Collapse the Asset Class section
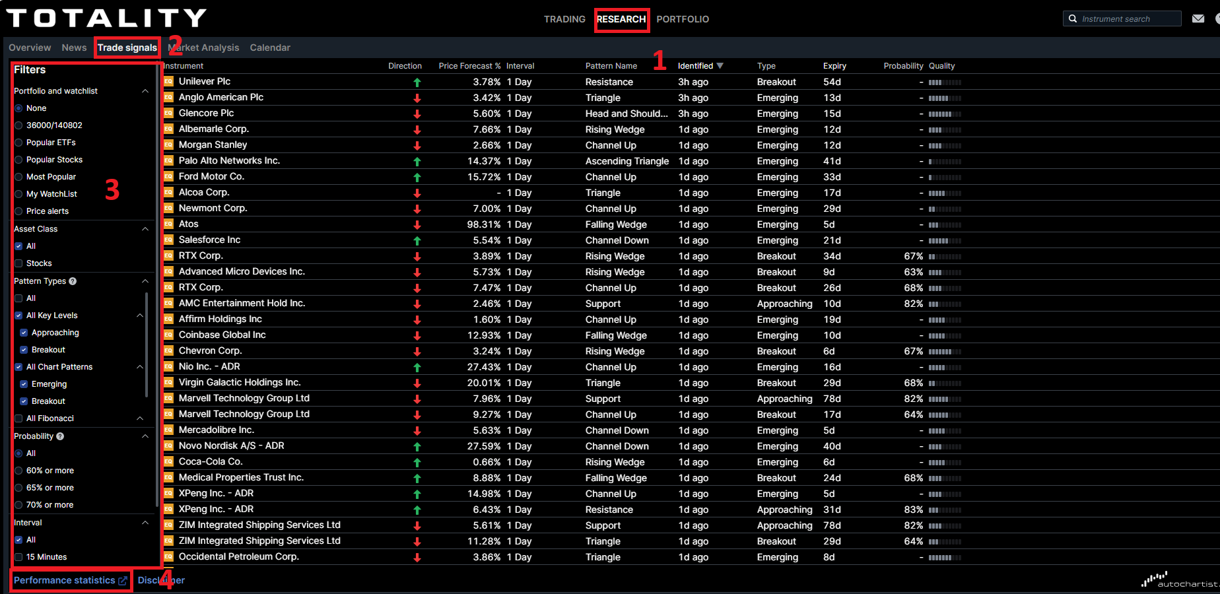The image size is (1220, 594). tap(145, 229)
